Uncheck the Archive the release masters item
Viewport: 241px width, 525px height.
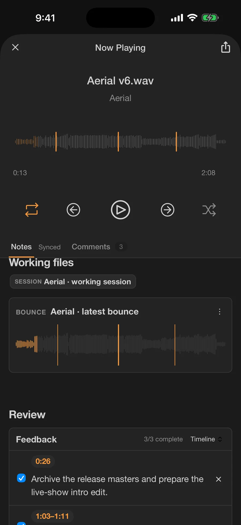point(21,478)
